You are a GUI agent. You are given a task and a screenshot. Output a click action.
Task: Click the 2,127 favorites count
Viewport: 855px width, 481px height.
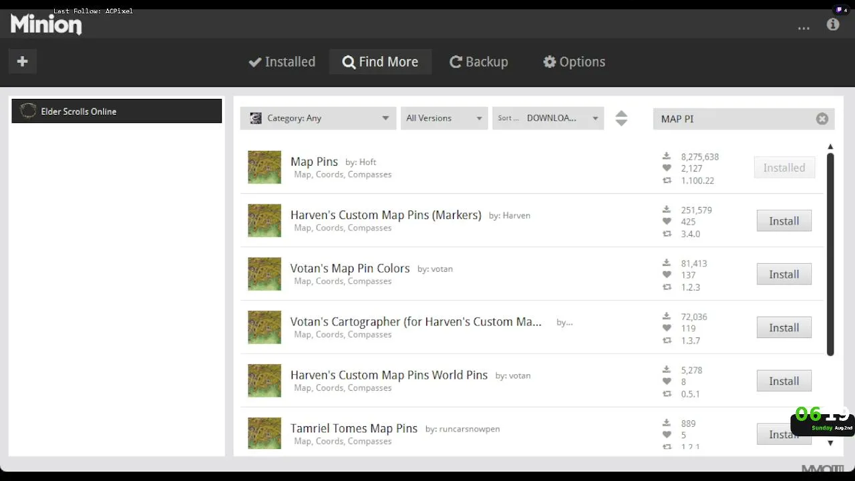[691, 168]
